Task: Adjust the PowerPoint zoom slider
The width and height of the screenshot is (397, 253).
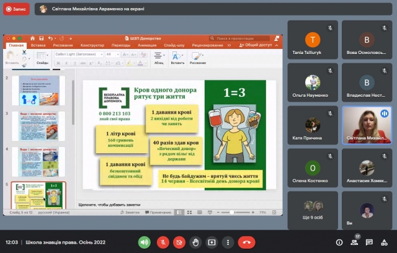Action: (x=230, y=212)
